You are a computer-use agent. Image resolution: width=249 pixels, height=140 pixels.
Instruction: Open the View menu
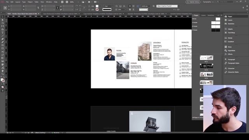coord(42,2)
